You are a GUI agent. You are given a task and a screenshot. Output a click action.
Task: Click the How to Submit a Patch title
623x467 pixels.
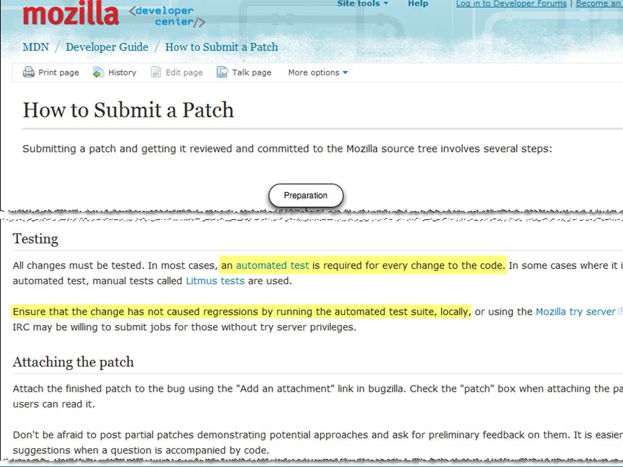click(128, 110)
